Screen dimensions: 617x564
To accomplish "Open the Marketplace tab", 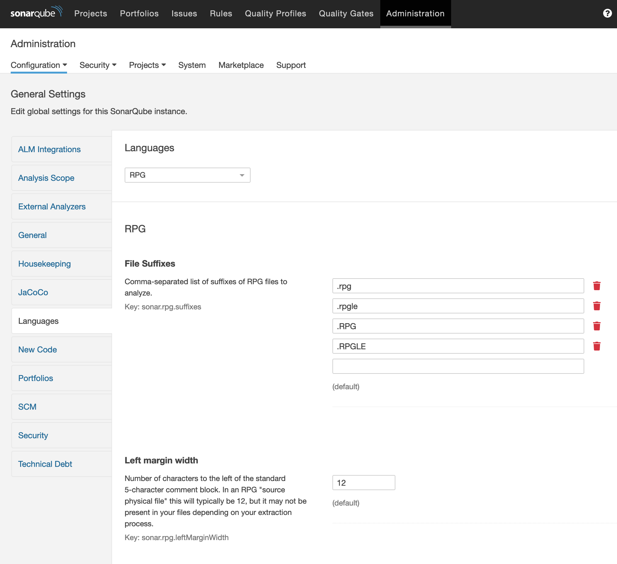I will (x=241, y=65).
